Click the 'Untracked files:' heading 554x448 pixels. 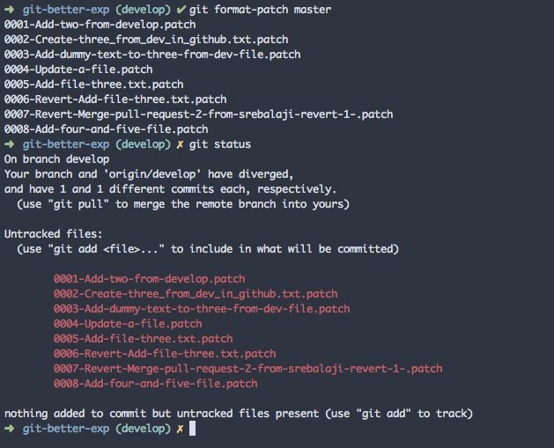click(x=54, y=234)
